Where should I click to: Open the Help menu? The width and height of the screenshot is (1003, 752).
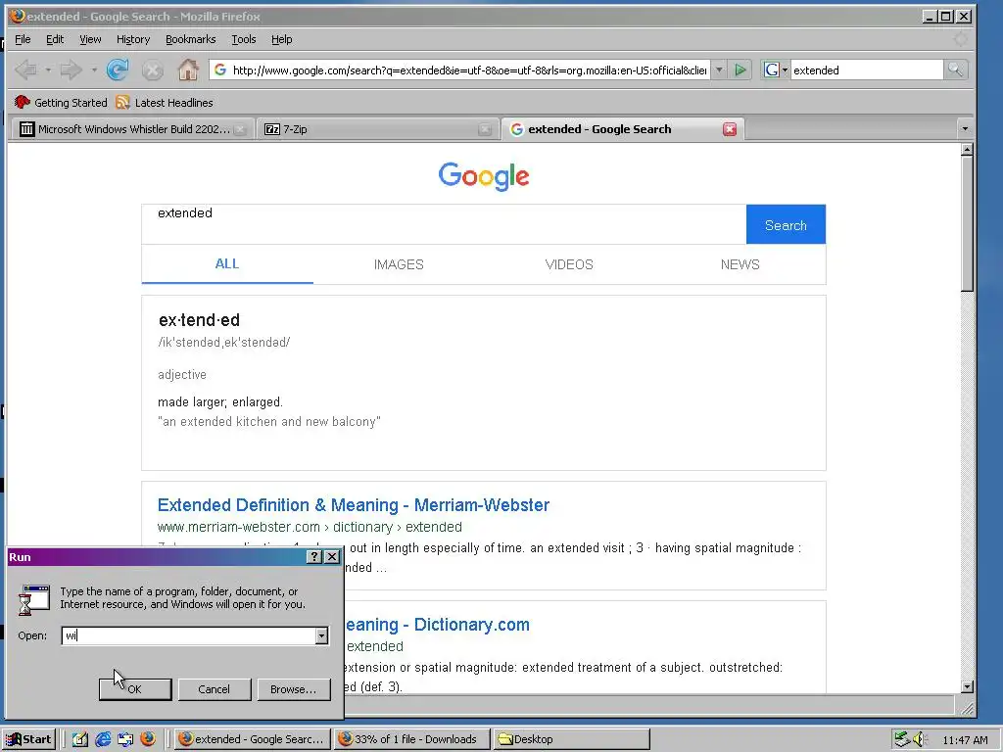click(281, 39)
